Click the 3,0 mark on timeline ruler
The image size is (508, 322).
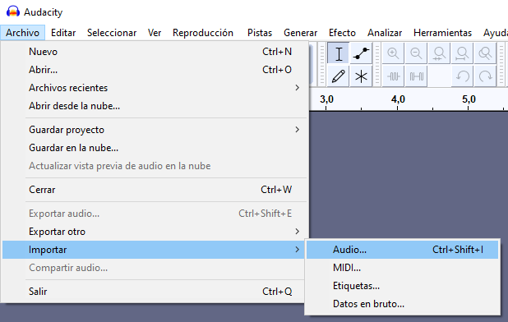(326, 99)
